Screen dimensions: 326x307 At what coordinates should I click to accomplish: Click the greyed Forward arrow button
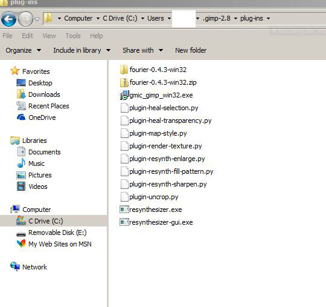(25, 19)
